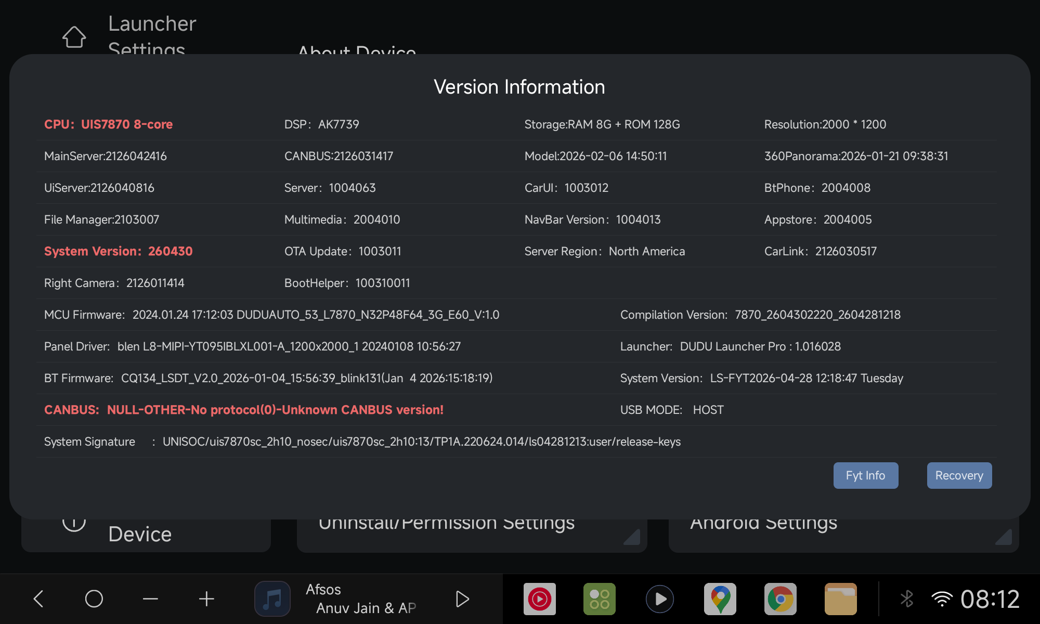Image resolution: width=1040 pixels, height=624 pixels.
Task: Click Appstore: 2004005 entry
Action: tap(818, 219)
